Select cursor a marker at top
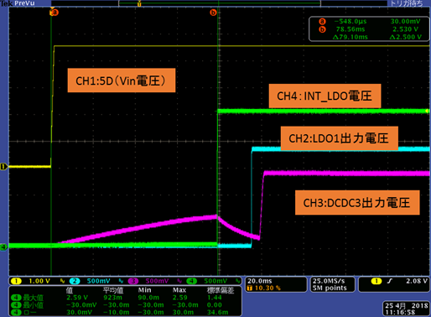 click(55, 13)
